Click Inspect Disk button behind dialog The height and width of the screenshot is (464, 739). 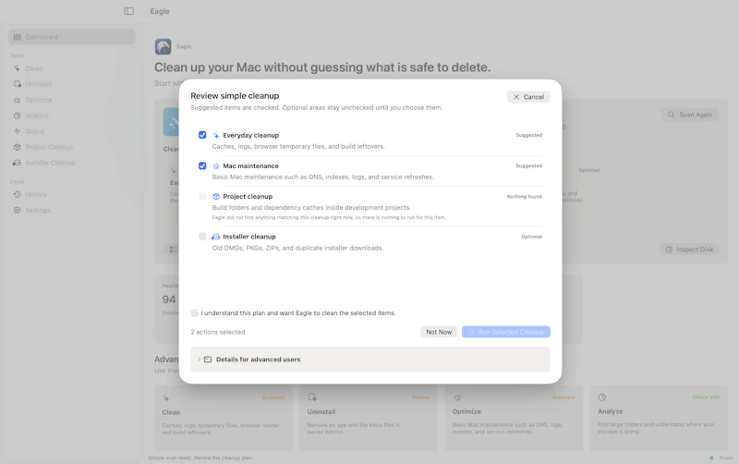(x=689, y=249)
